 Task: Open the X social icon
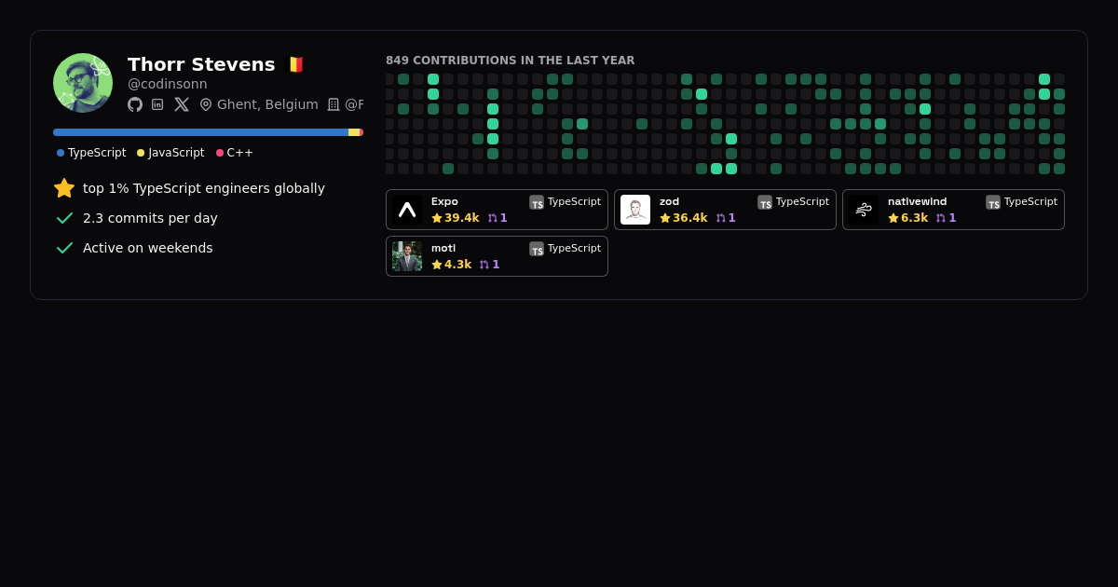coord(182,104)
